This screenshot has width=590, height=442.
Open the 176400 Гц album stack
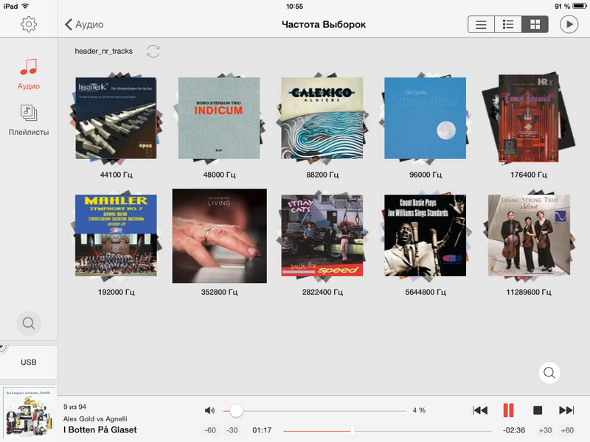click(528, 118)
